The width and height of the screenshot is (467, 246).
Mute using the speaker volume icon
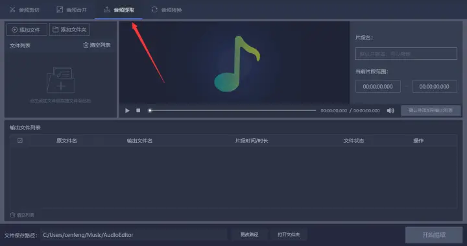(390, 110)
